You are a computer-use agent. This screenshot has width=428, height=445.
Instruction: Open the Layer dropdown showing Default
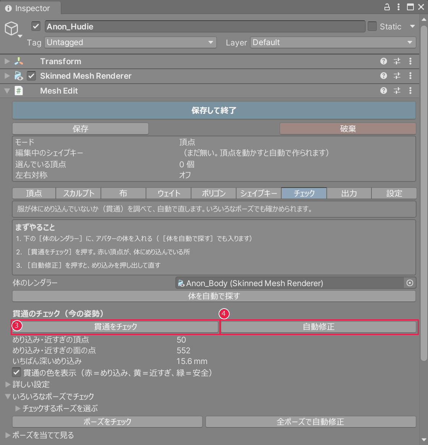point(333,42)
